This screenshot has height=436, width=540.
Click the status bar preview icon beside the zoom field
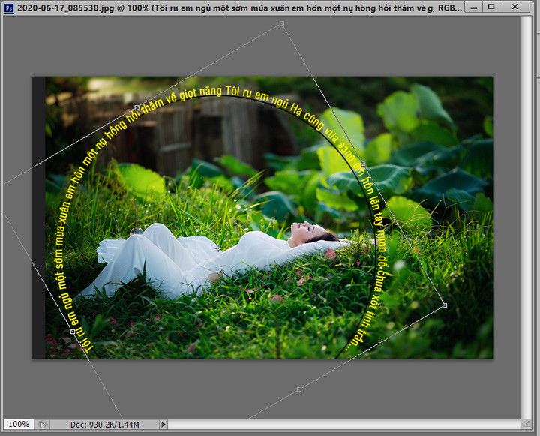coord(42,425)
